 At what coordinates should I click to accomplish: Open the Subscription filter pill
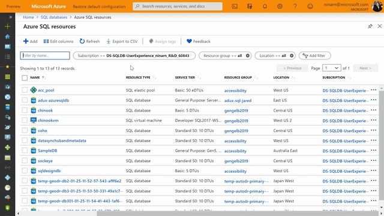[134, 56]
